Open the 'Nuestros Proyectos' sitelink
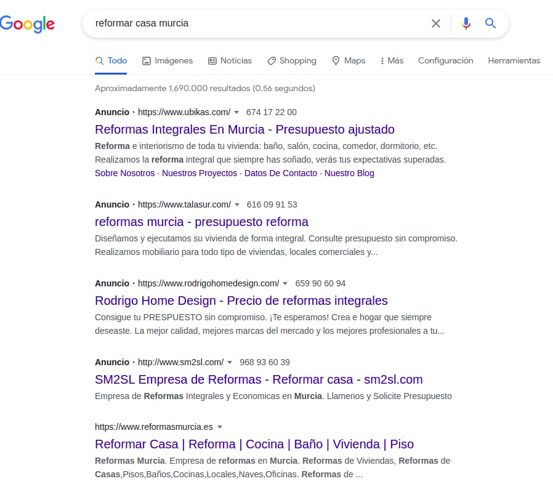 coord(200,173)
